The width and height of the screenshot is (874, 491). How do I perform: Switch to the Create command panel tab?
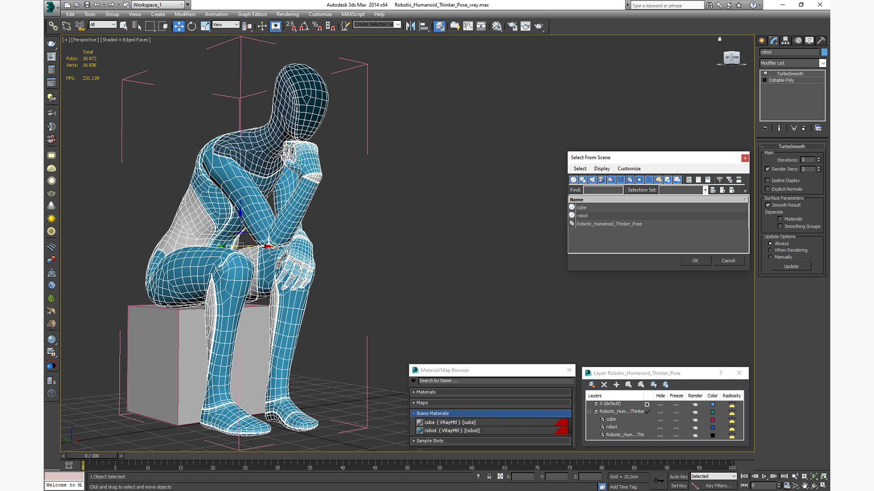(762, 40)
